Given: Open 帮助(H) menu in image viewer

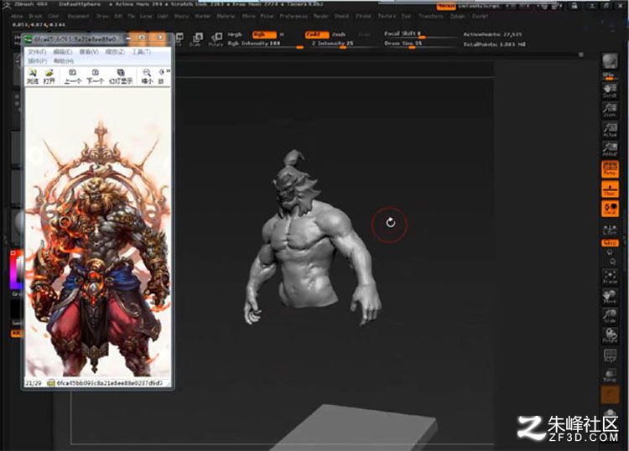Looking at the screenshot, I should coord(64,61).
